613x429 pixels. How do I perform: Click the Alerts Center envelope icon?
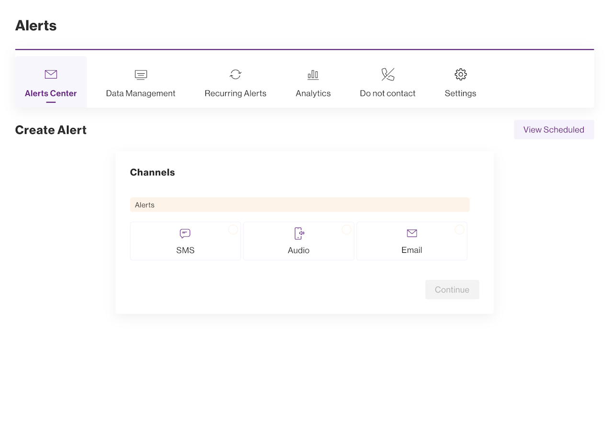(51, 74)
